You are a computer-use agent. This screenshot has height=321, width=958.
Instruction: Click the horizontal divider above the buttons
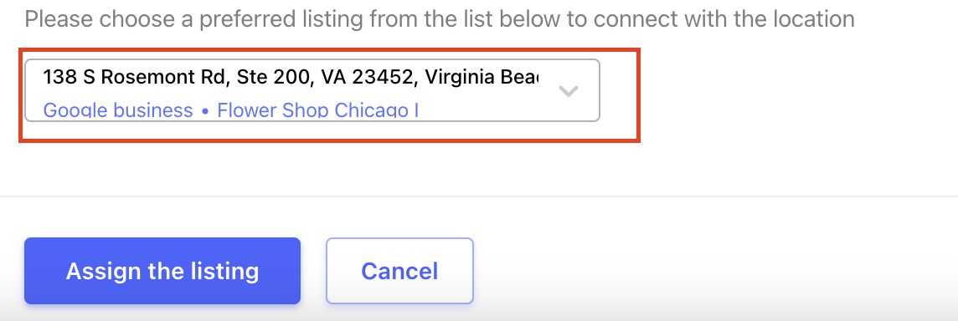[479, 196]
